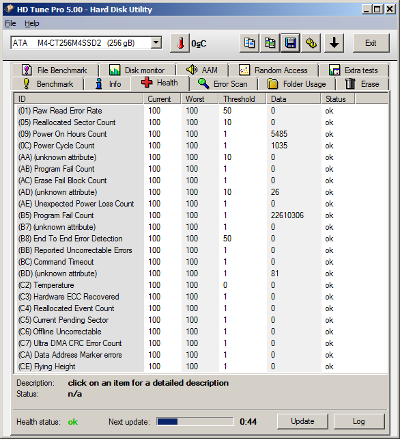
Task: Sort by the Worst column header
Action: tap(200, 99)
